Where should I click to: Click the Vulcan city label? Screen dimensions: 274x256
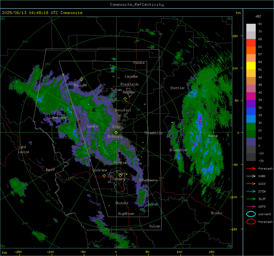coord(155,226)
